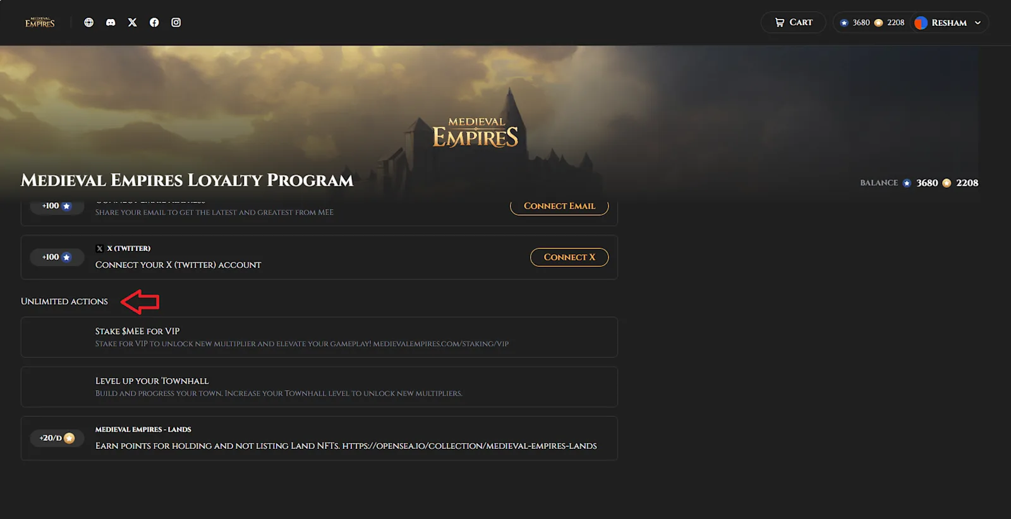Click the 'Connect your X (Twitter) account' text
The width and height of the screenshot is (1011, 519).
pos(178,265)
